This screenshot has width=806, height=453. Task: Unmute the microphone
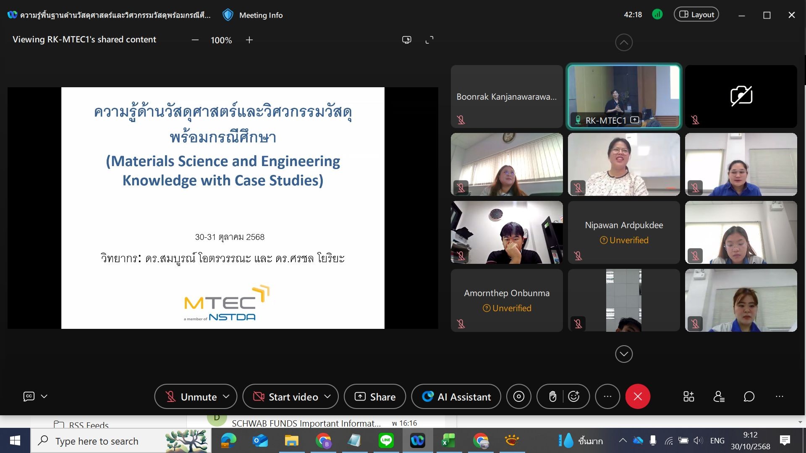(x=191, y=396)
